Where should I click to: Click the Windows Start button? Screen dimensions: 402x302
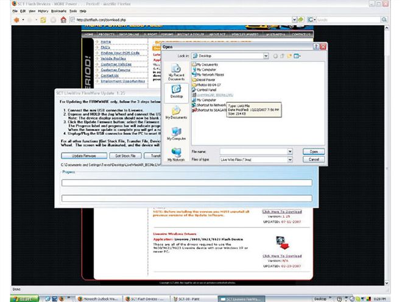point(24,299)
